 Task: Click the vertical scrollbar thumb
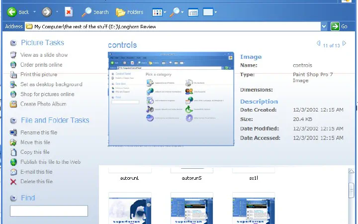click(x=352, y=190)
